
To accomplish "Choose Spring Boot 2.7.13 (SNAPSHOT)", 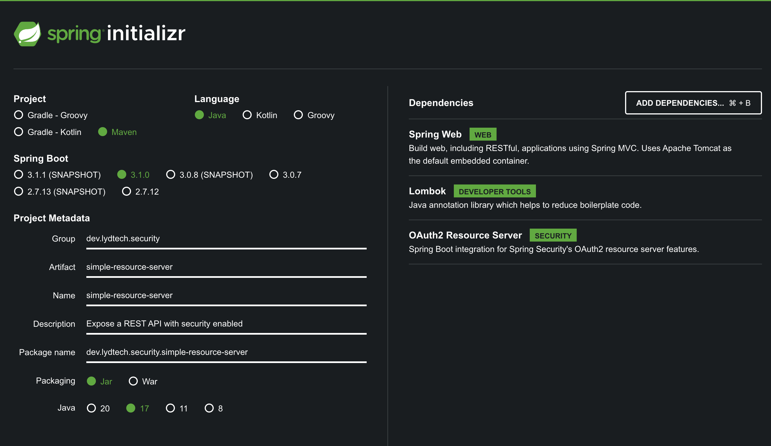I will pos(60,192).
